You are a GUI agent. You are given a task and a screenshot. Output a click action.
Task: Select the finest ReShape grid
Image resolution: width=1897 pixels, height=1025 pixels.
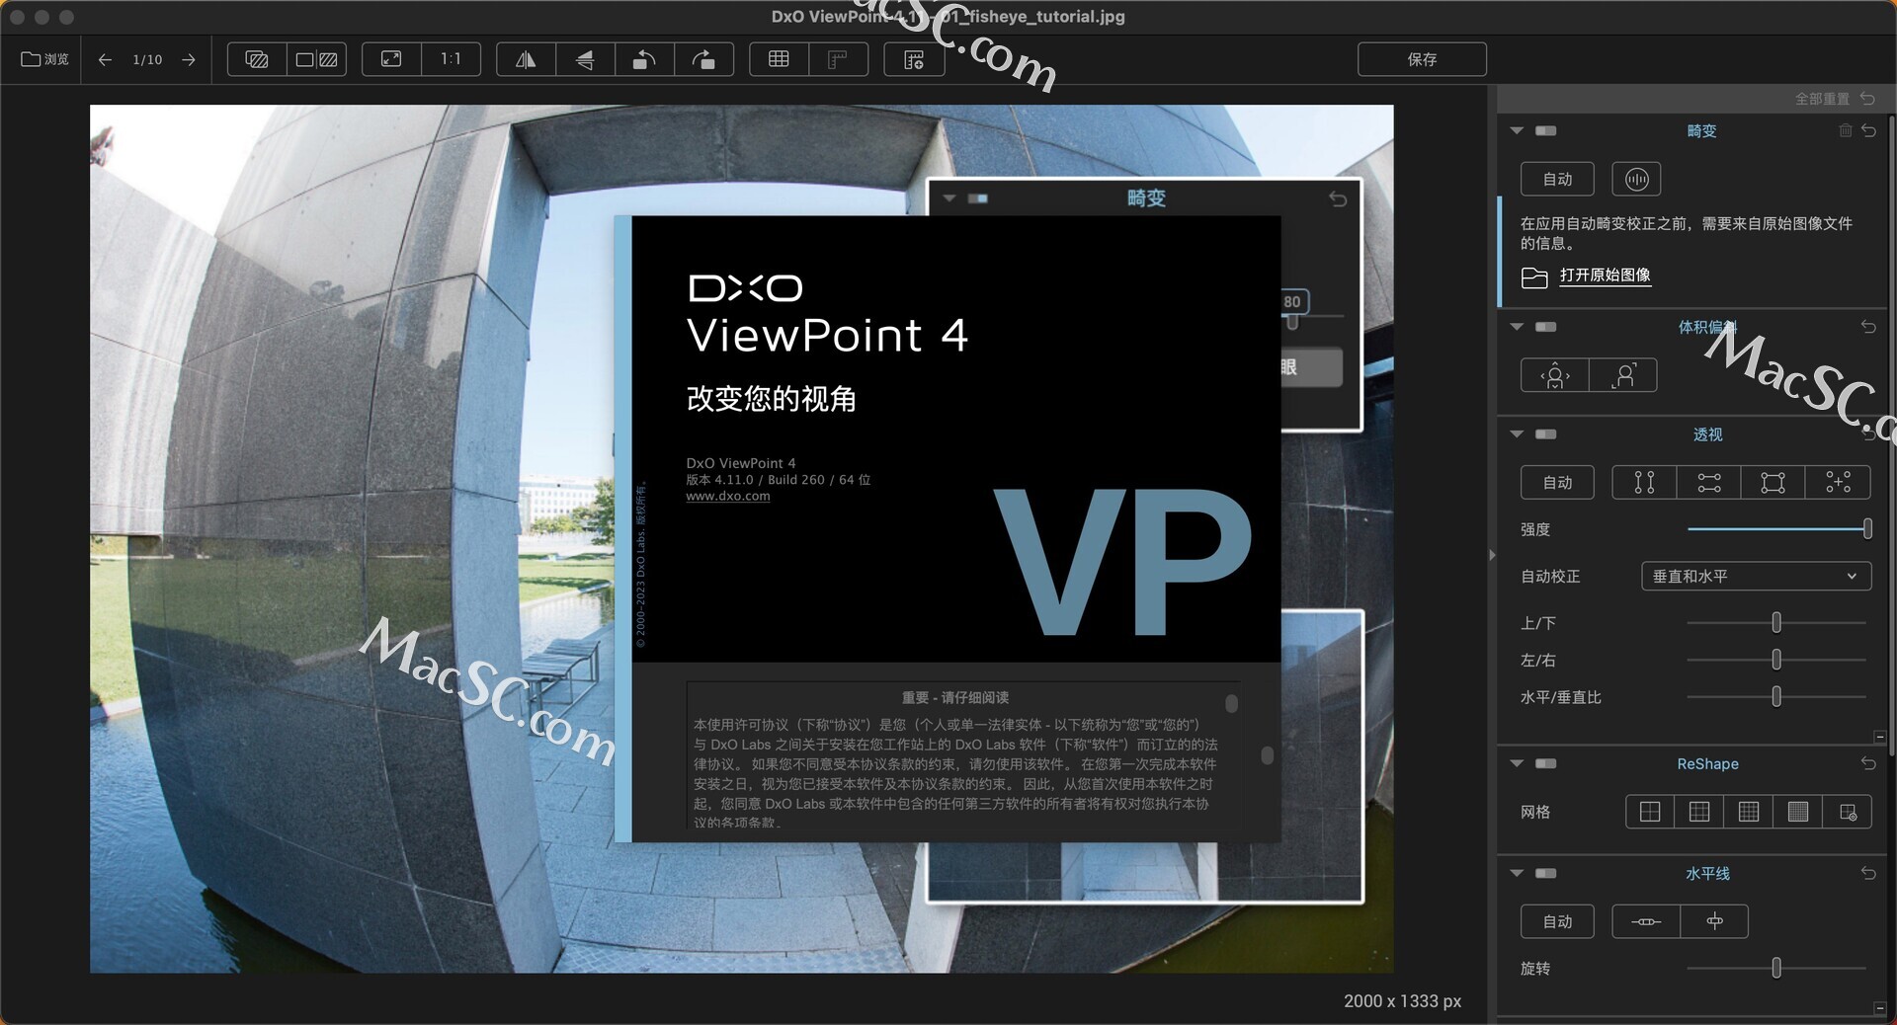[x=1798, y=812]
